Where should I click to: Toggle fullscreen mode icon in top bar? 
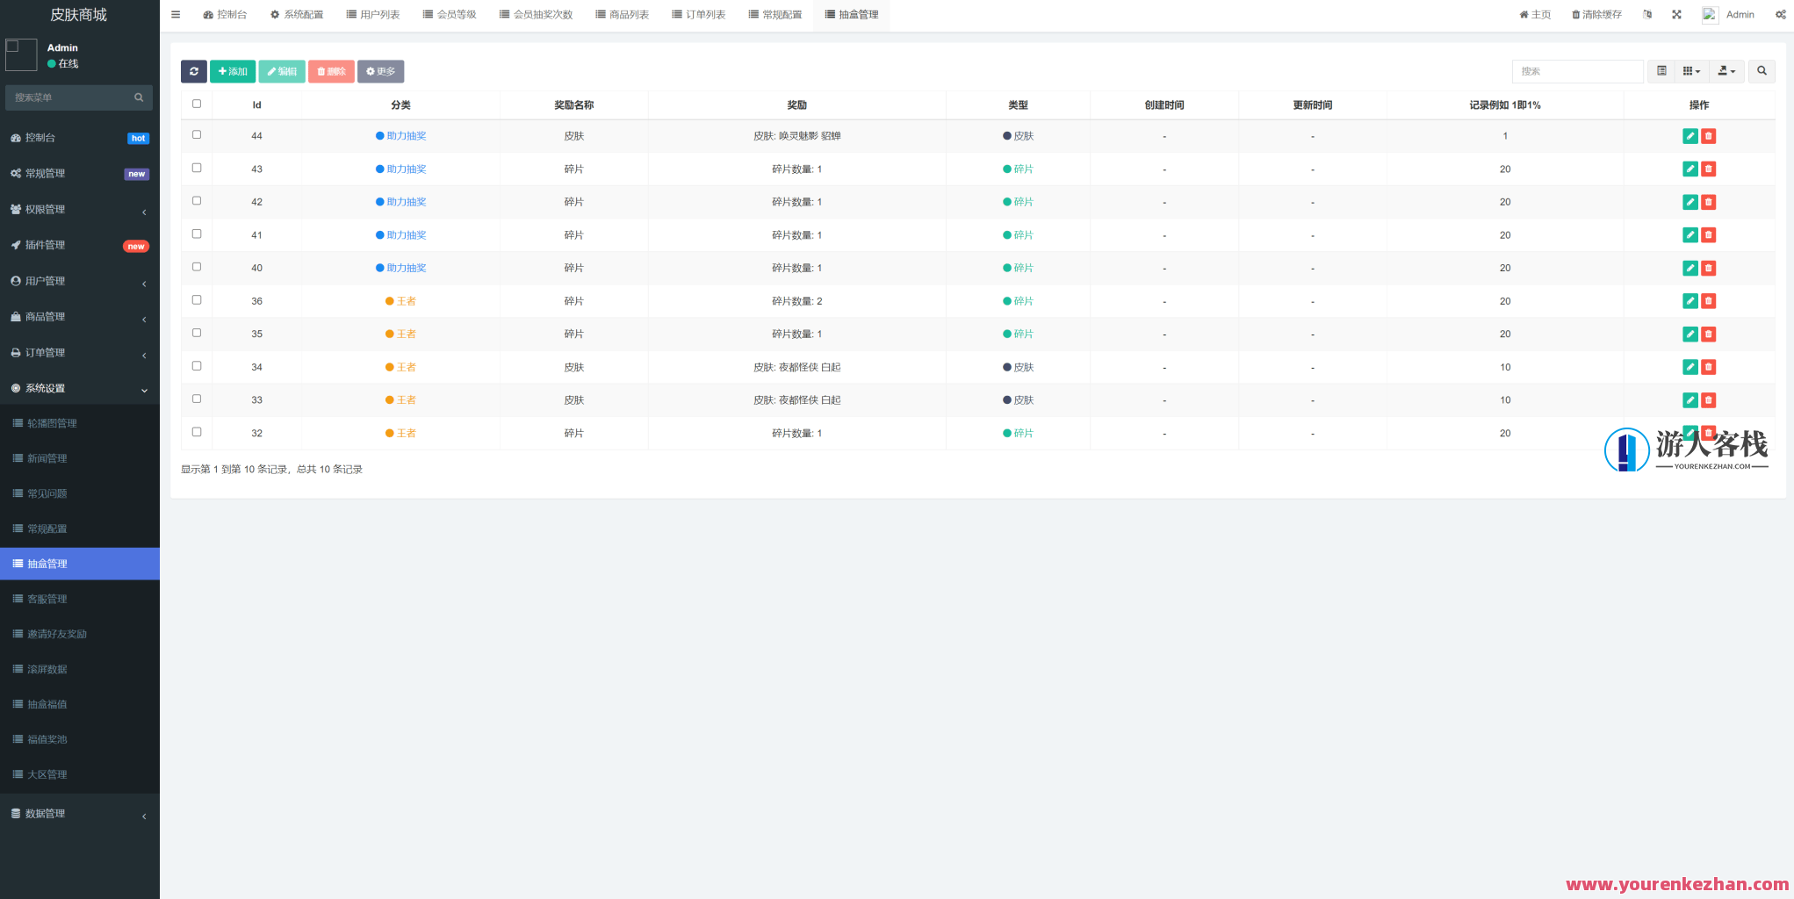tap(1676, 15)
